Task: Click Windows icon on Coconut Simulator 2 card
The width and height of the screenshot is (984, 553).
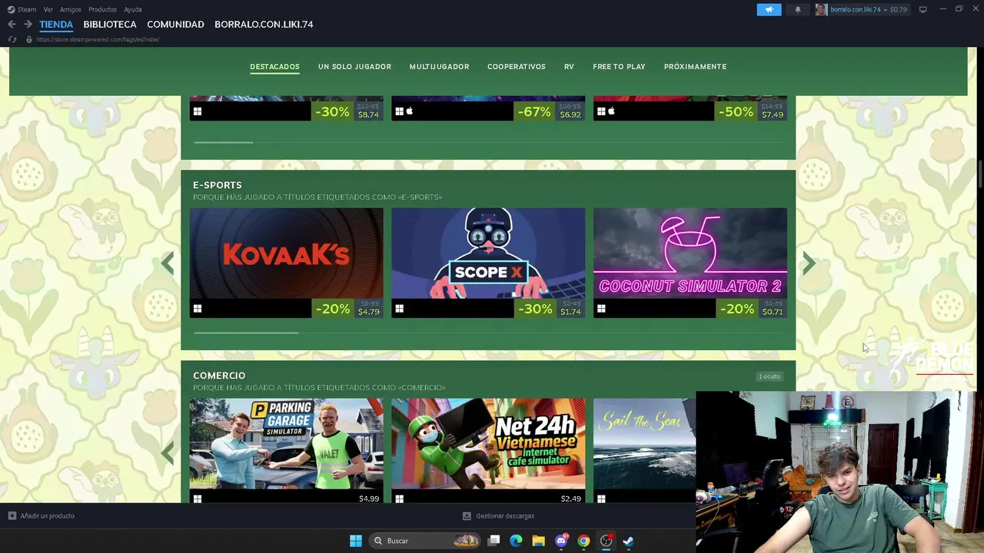Action: pos(601,309)
